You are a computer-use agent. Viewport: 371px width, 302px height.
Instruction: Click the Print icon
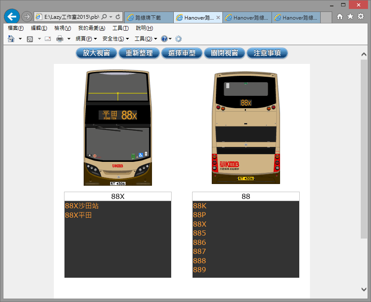pos(60,39)
